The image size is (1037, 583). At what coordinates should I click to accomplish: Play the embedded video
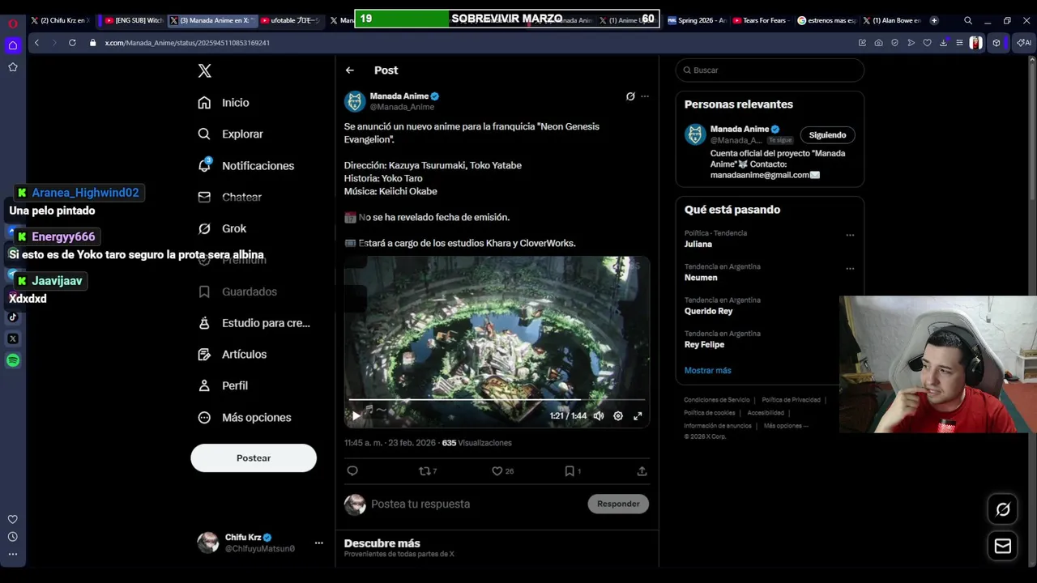tap(356, 415)
